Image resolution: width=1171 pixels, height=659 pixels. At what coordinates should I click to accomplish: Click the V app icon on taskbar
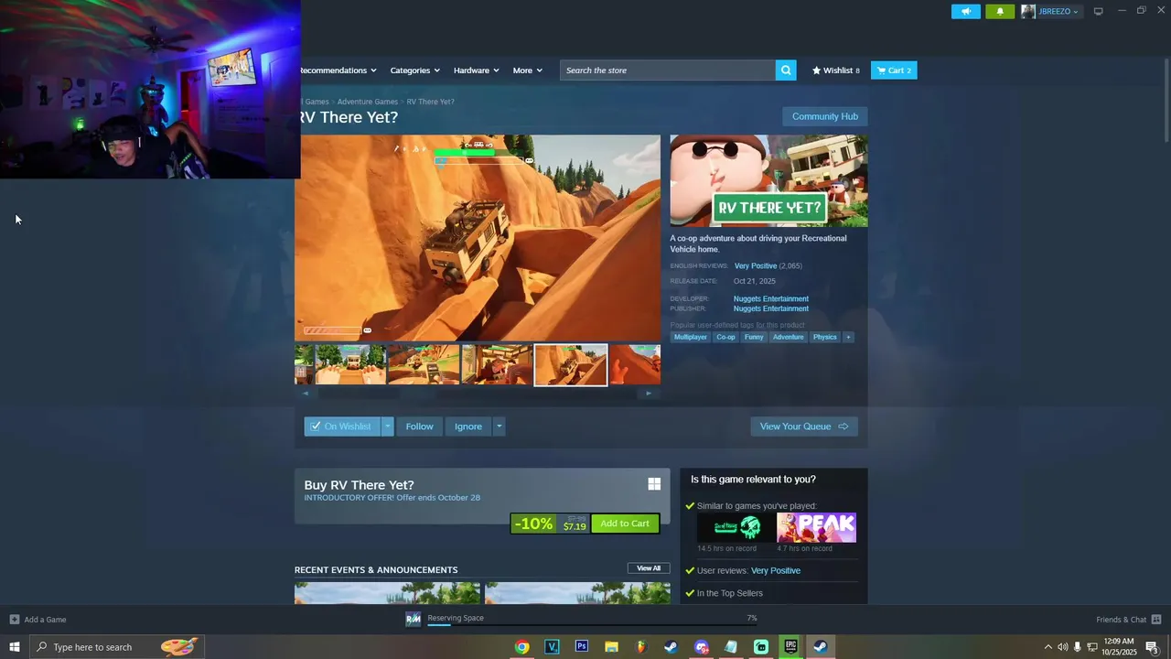coord(552,647)
